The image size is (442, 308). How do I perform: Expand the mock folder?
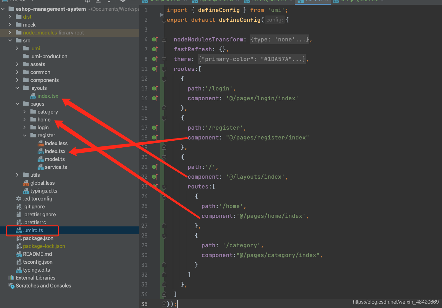10,25
